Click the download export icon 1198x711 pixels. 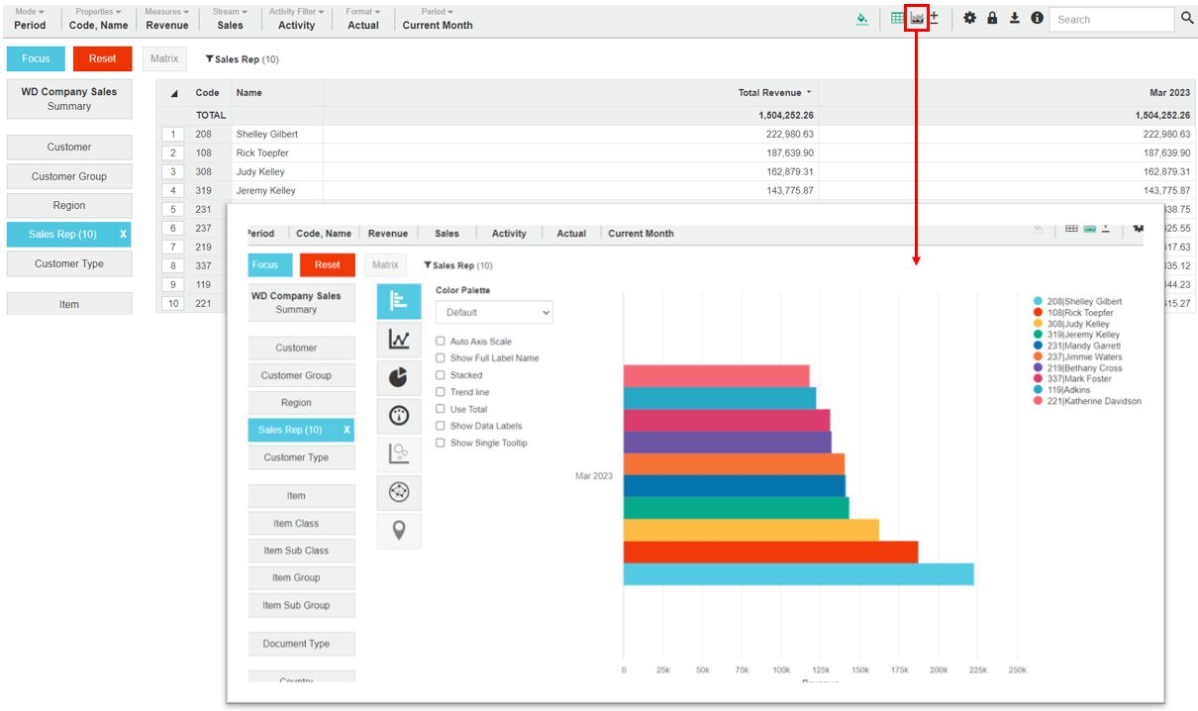tap(1015, 18)
